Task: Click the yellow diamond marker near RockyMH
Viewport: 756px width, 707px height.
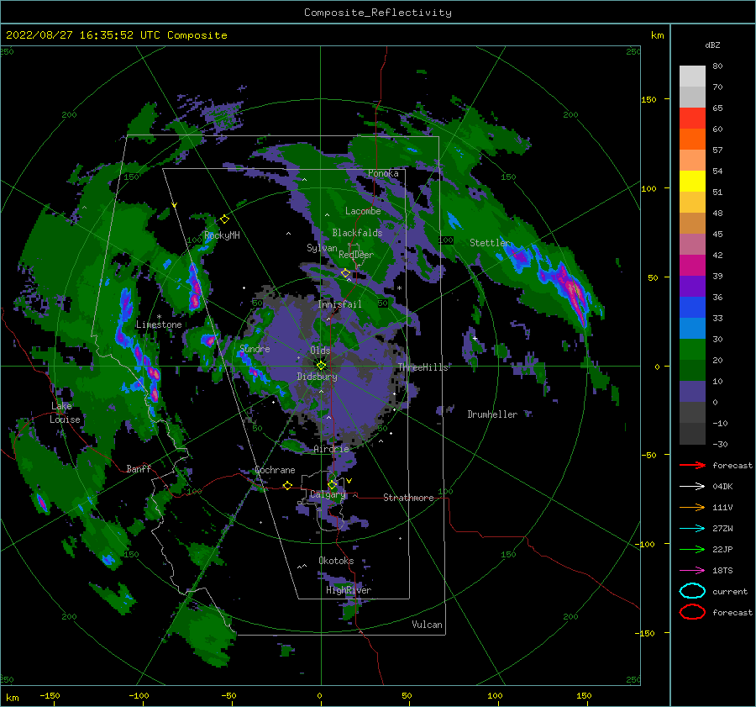Action: click(x=224, y=219)
